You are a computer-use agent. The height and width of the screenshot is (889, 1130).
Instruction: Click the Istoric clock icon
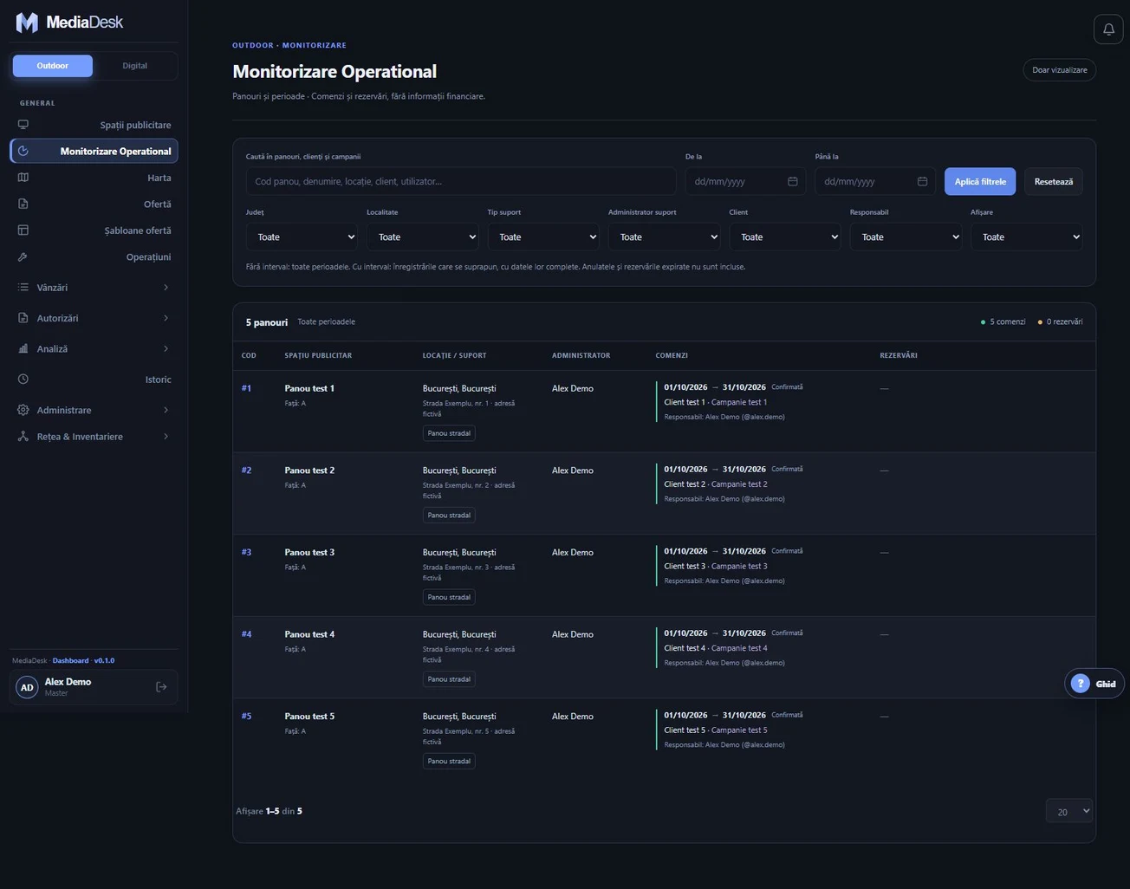pos(23,380)
